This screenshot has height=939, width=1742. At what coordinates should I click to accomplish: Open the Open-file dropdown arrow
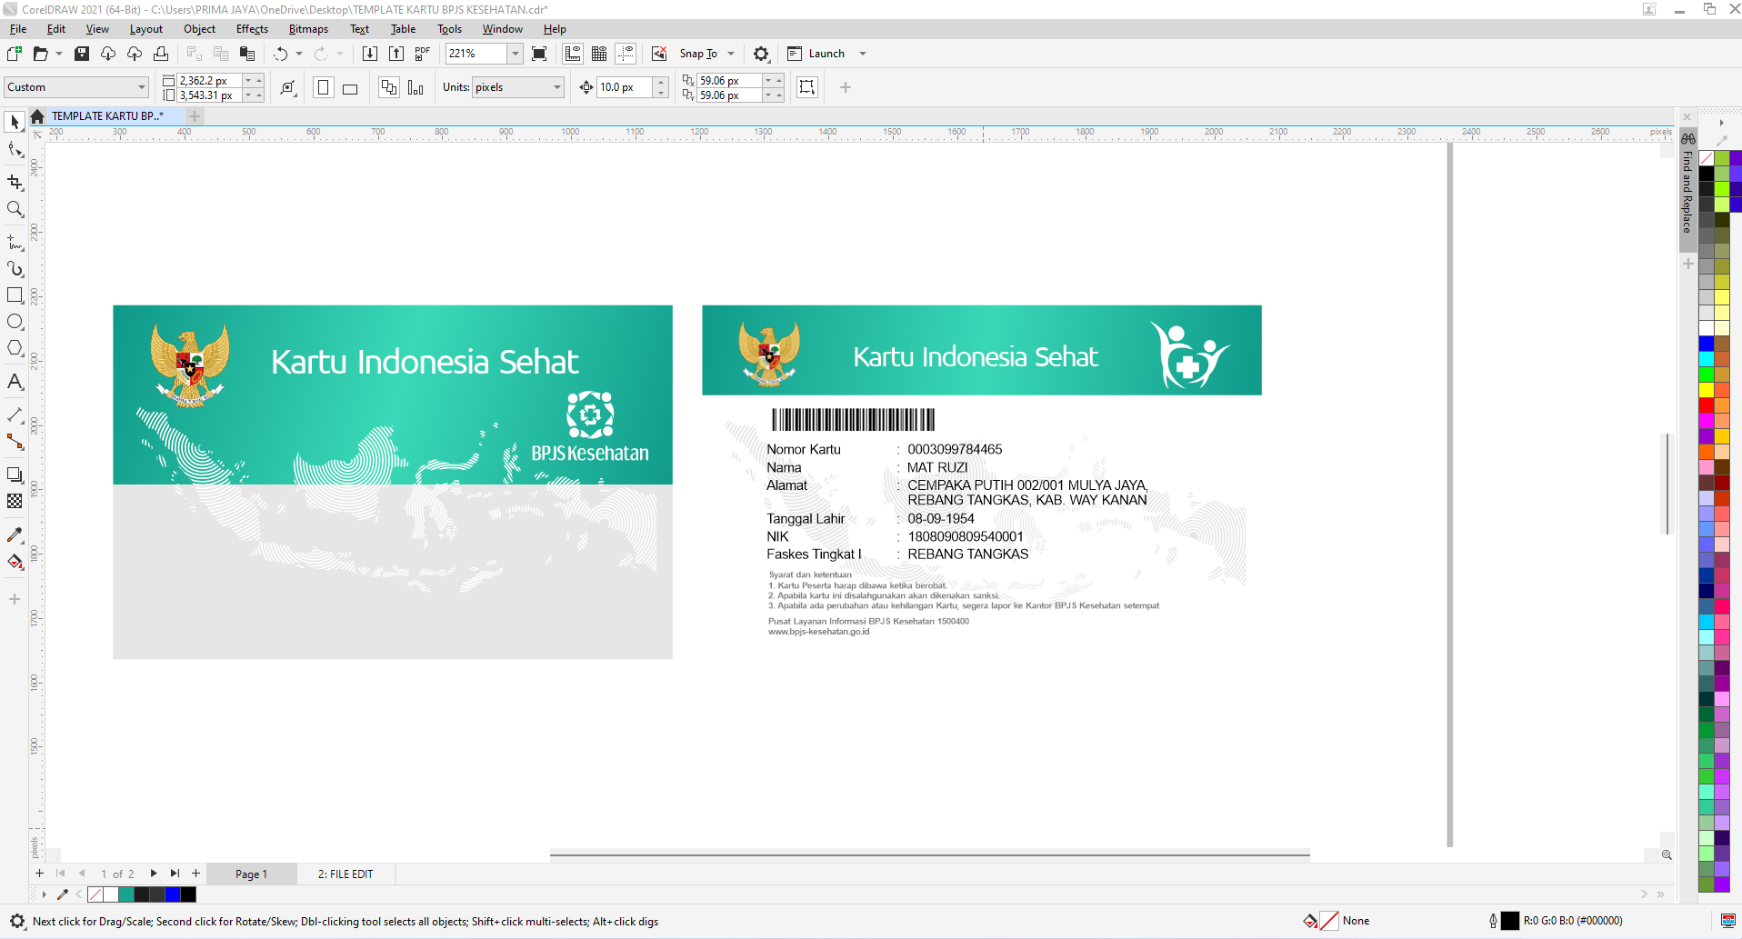tap(59, 54)
